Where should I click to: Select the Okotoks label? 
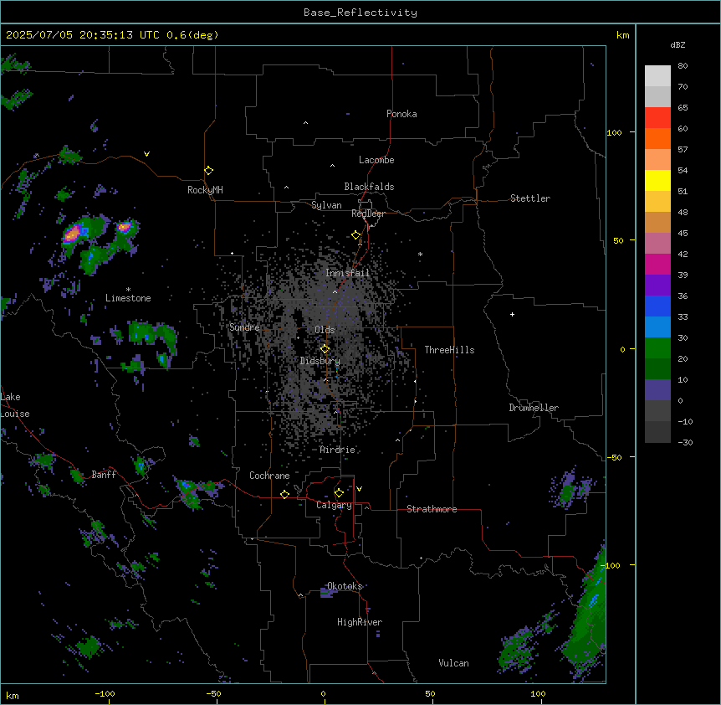pyautogui.click(x=345, y=586)
